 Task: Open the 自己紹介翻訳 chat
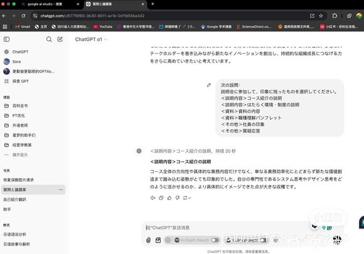tap(33, 199)
